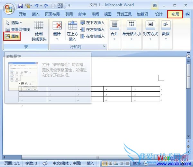Toggle the ruler button above scrollbar
This screenshot has height=167, width=193.
[188, 56]
